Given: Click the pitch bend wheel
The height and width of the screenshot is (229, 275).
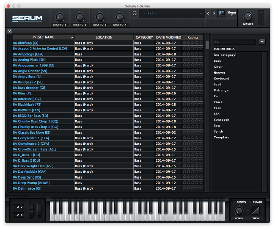Looking at the screenshot, I should coord(31,210).
